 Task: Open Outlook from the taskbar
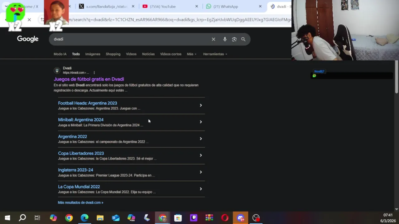[116, 218]
